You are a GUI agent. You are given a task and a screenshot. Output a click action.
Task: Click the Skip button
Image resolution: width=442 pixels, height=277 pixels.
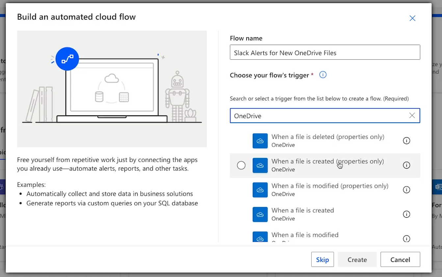323,260
